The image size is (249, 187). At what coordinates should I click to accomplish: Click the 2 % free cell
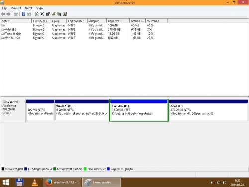(x=149, y=30)
